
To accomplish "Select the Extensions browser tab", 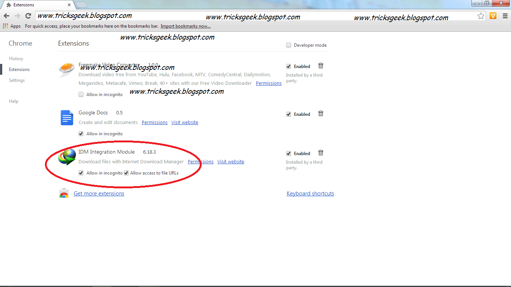I will pos(39,5).
